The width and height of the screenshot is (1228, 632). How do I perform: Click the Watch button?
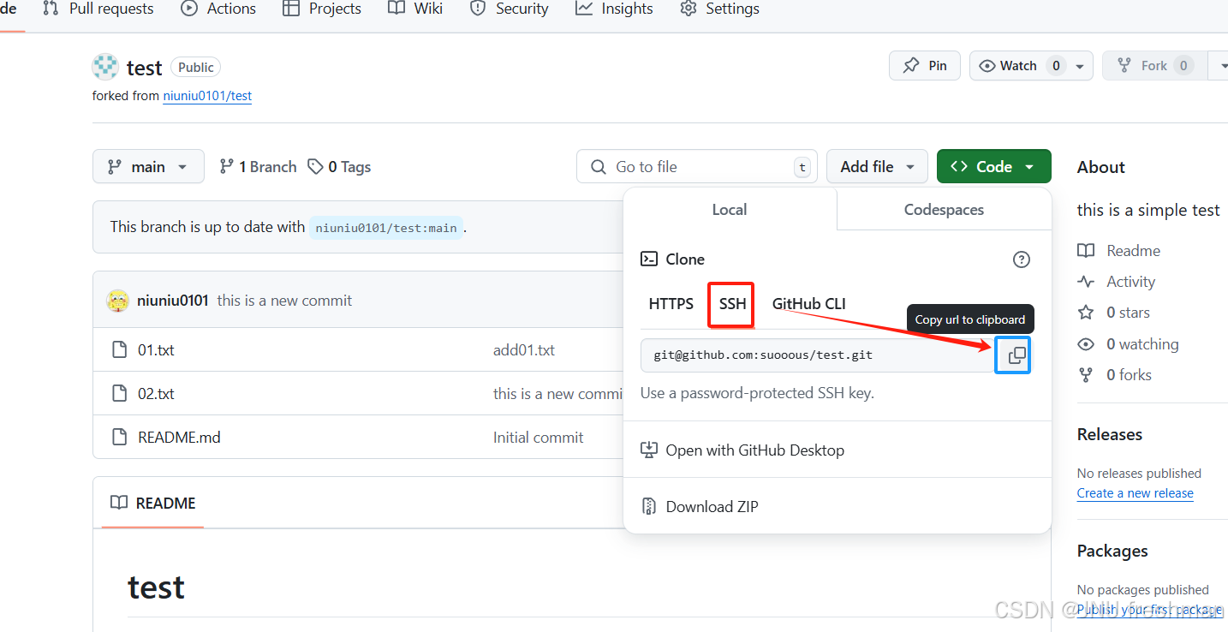1018,66
